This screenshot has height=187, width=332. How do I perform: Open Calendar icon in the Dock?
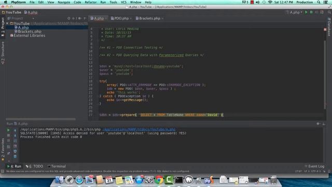coord(109,180)
